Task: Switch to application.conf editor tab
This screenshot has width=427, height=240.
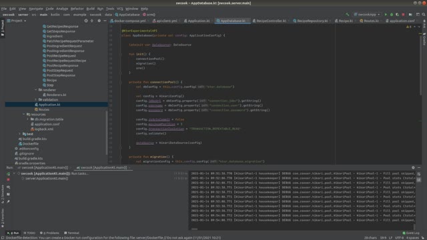Action: [402, 21]
